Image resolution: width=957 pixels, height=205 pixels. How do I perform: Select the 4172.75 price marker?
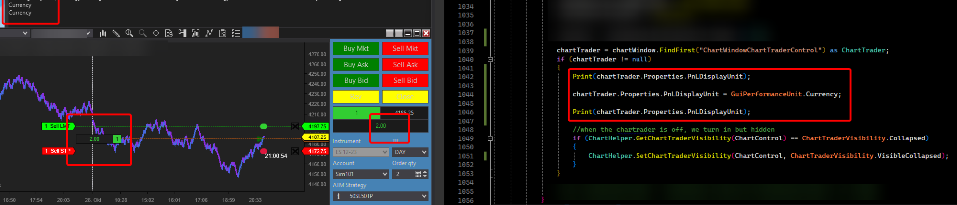(315, 151)
